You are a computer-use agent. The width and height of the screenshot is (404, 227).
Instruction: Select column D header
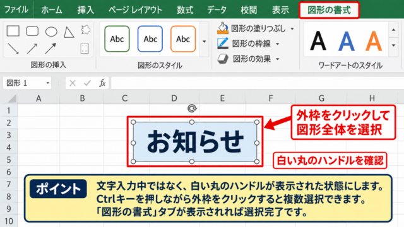[174, 98]
